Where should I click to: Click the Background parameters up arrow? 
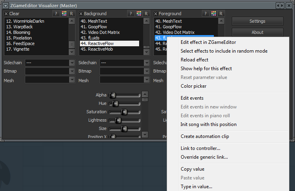point(145,94)
